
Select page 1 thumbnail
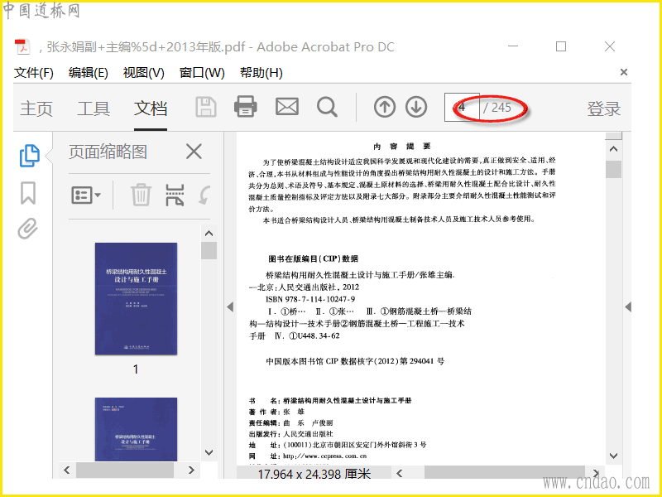click(136, 298)
